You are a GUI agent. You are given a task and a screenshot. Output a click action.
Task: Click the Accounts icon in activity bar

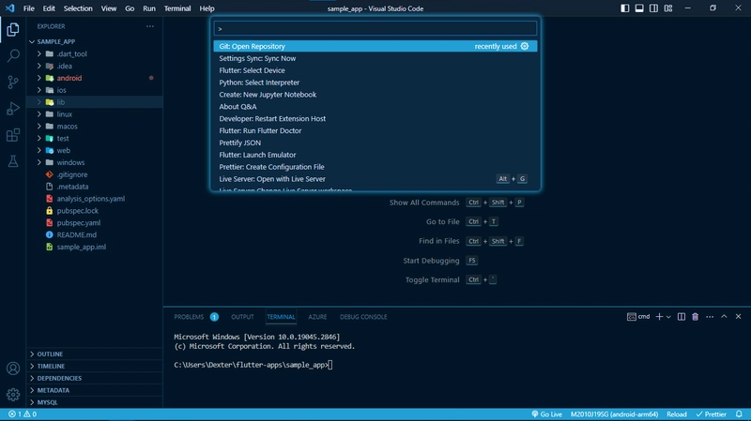(x=13, y=368)
